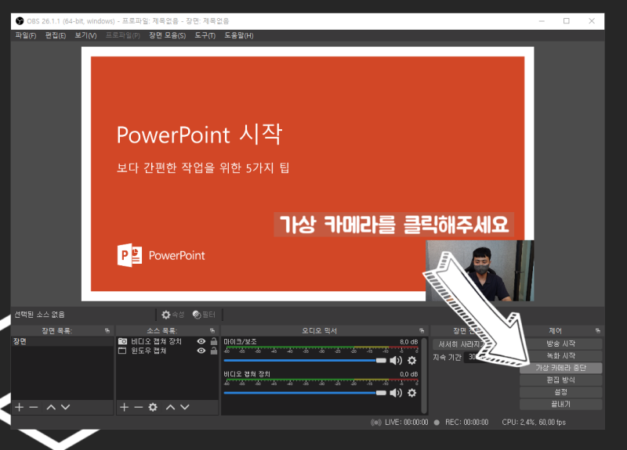The width and height of the screenshot is (627, 450).
Task: Open source properties gear in 소스 목록
Action: 153,407
